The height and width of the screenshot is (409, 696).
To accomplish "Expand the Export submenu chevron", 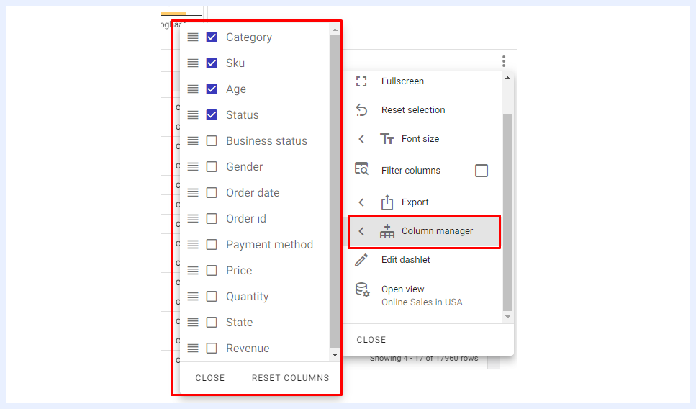I will [x=361, y=202].
